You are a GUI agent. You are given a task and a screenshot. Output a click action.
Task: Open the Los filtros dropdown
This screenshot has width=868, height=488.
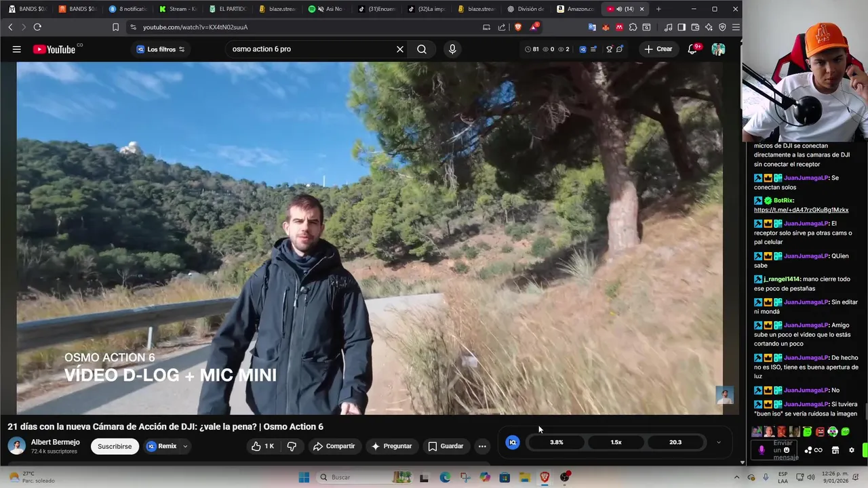(x=160, y=49)
